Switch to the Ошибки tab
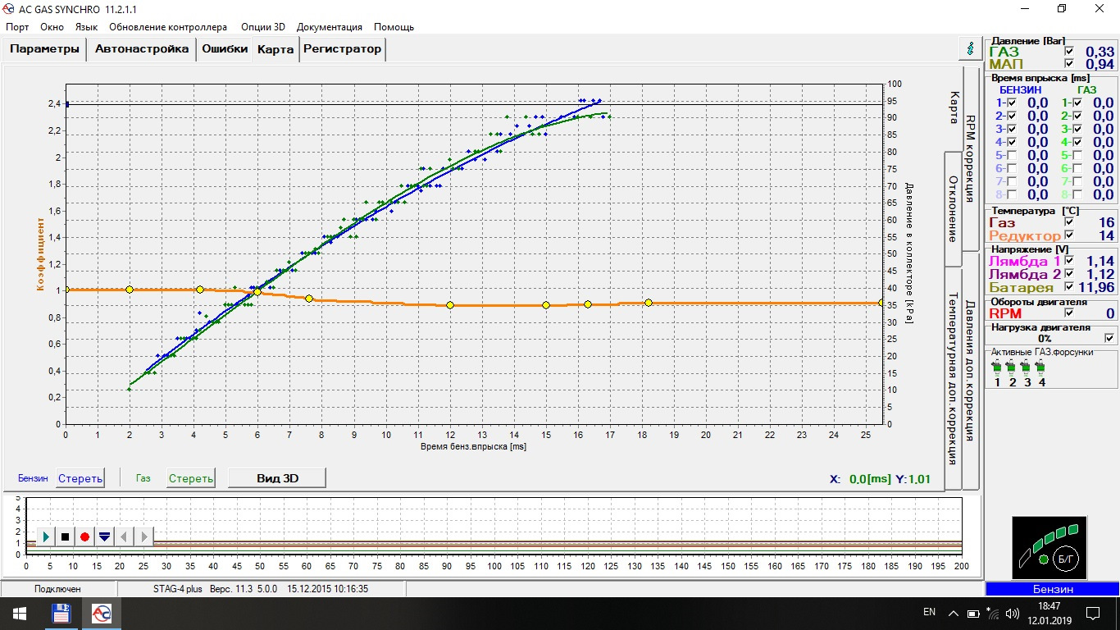Image resolution: width=1120 pixels, height=630 pixels. (225, 49)
